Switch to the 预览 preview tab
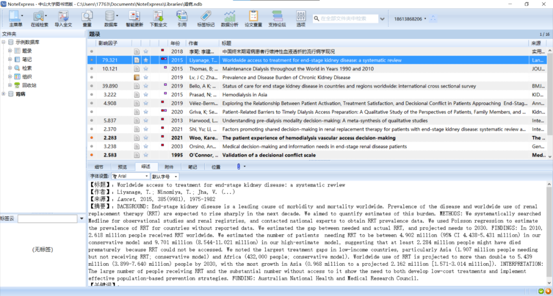553x296 pixels. pos(122,167)
